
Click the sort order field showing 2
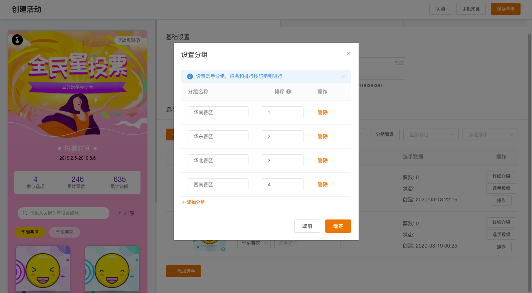coord(282,136)
